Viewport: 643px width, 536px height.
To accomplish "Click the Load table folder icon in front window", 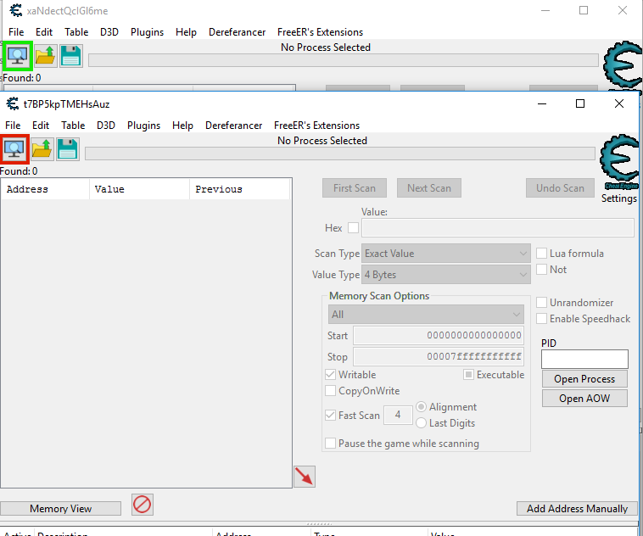I will coord(42,149).
